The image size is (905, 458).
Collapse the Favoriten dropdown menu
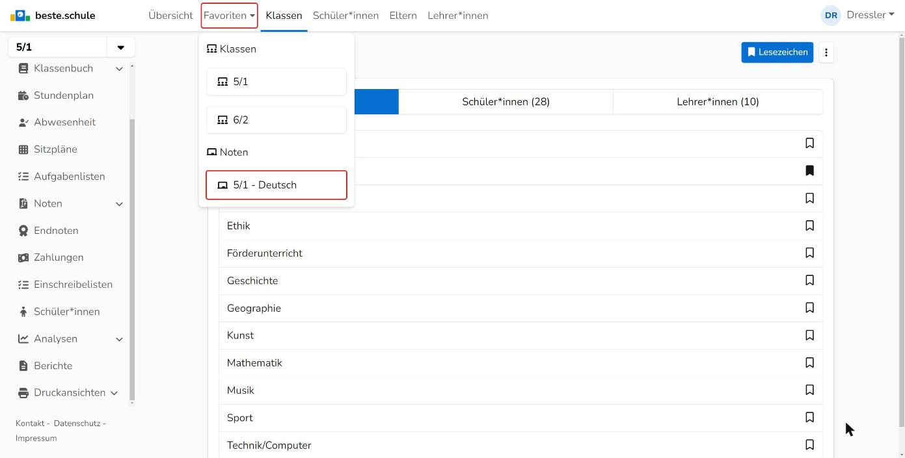(229, 16)
